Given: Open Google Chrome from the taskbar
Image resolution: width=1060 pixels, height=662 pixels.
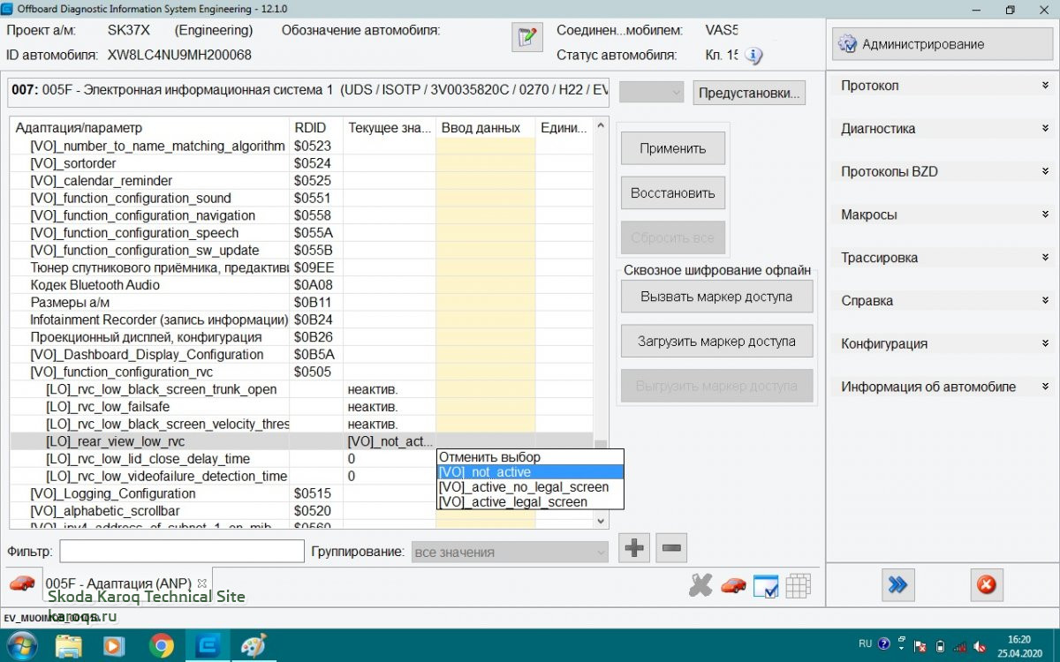Looking at the screenshot, I should coord(162,645).
